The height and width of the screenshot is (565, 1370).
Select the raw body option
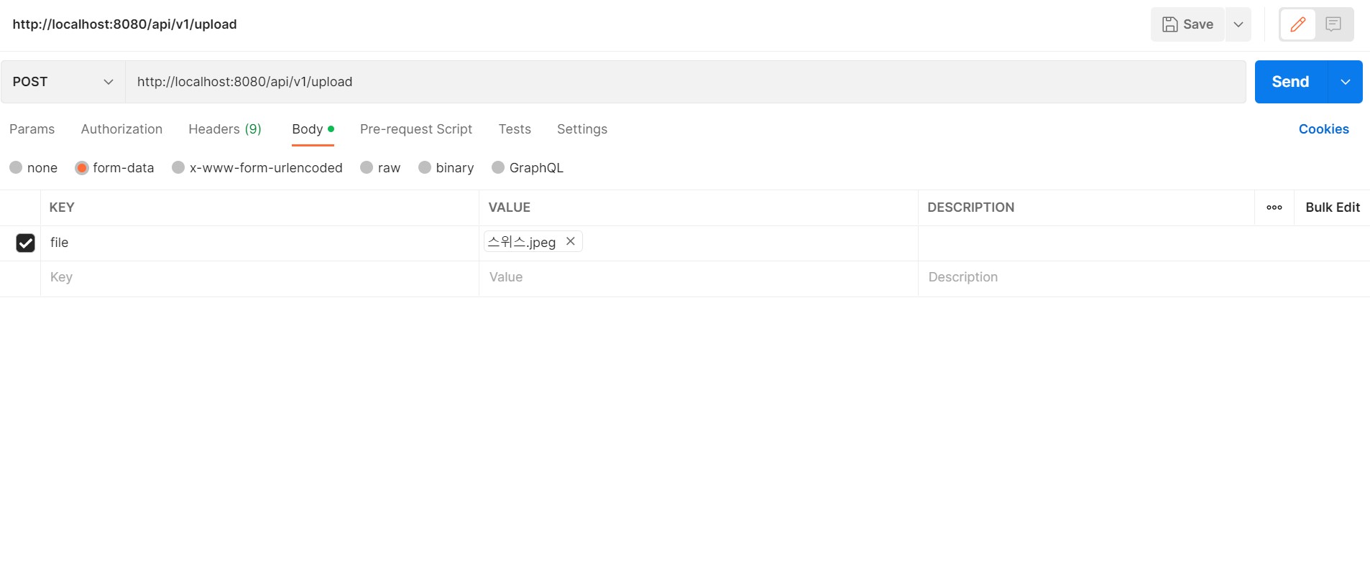pos(367,167)
